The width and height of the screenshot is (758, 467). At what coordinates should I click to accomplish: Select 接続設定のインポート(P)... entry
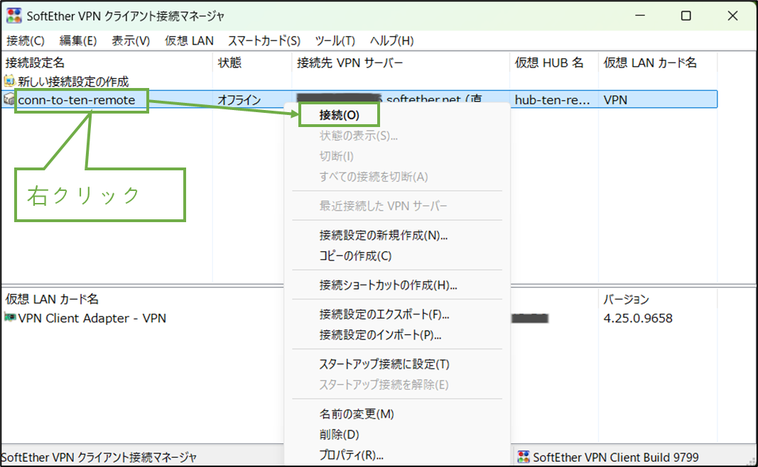(381, 335)
